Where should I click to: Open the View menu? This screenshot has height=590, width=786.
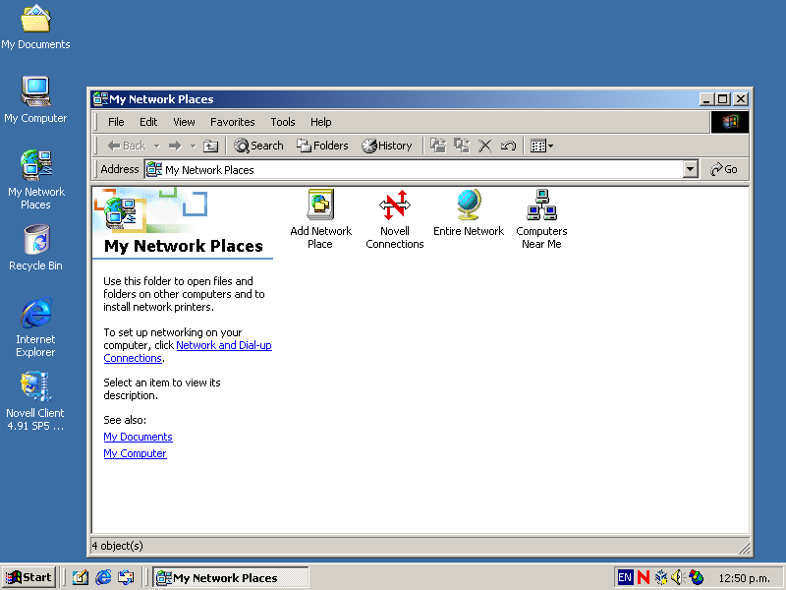(x=184, y=122)
